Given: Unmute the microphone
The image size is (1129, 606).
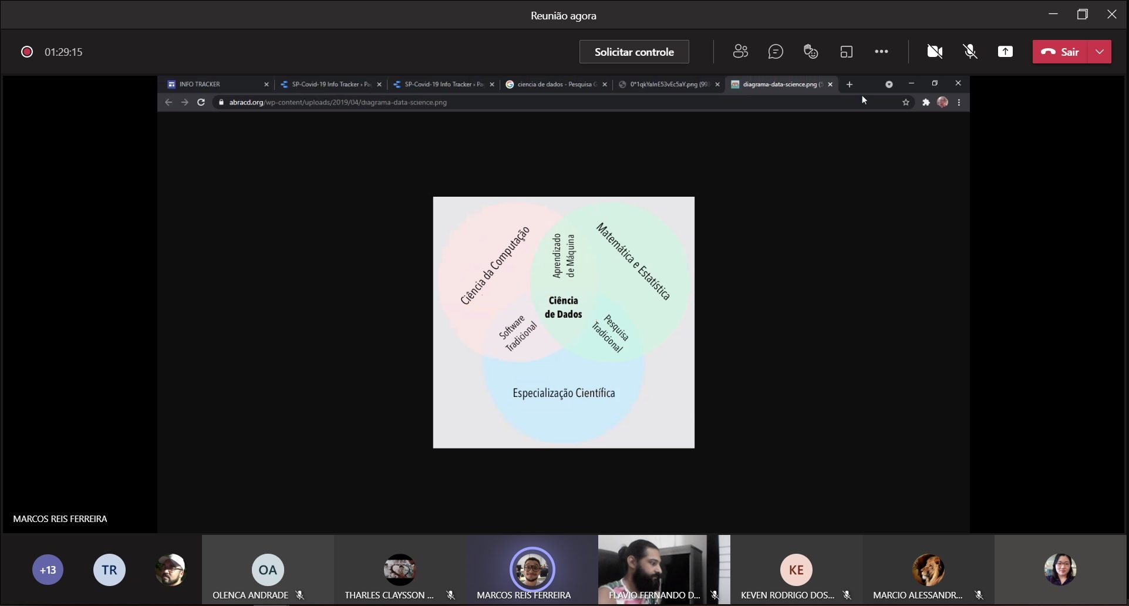Looking at the screenshot, I should coord(970,52).
